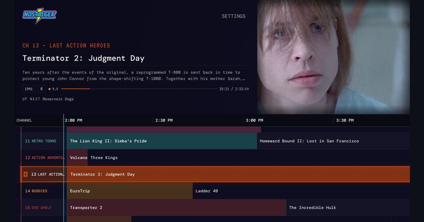Select Ladder 49 in the guide

click(x=301, y=191)
